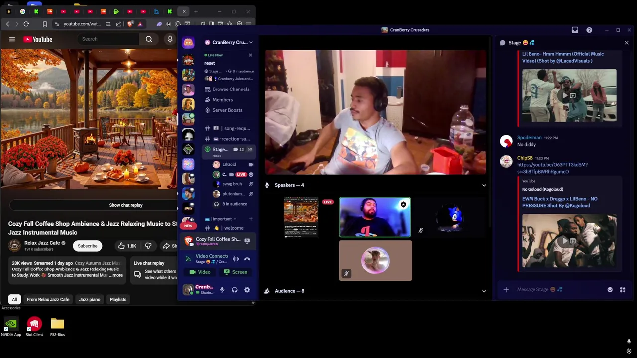The height and width of the screenshot is (358, 637).
Task: Expand video description with ...more
Action: coord(116,275)
